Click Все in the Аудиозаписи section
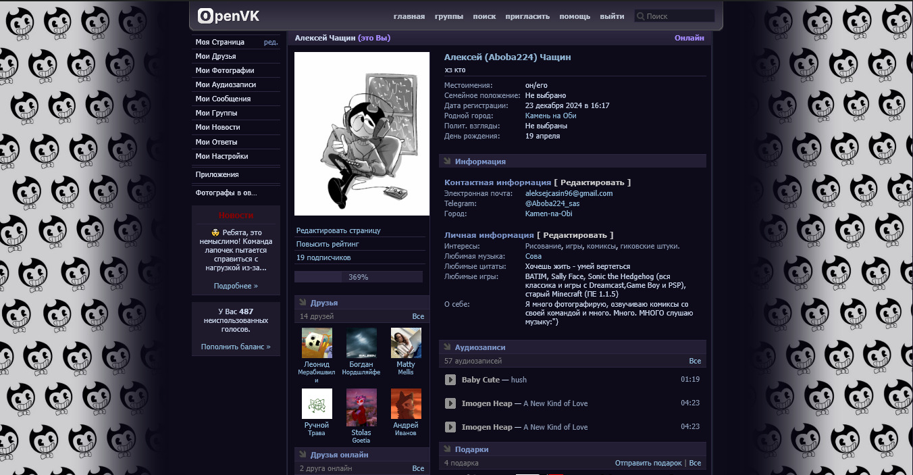This screenshot has height=475, width=913. [695, 361]
